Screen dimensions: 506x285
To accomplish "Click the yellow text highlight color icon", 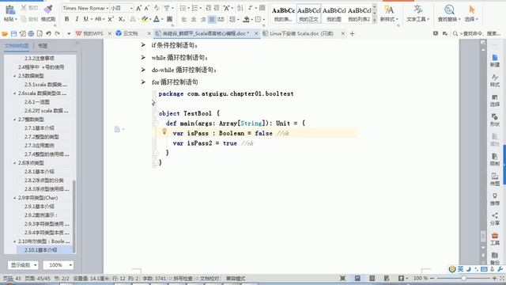I will [x=145, y=19].
